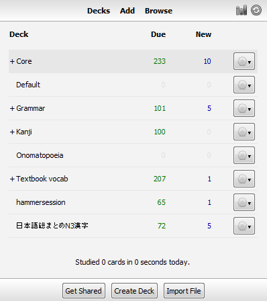
Task: Open the Browse menu item
Action: 158,11
